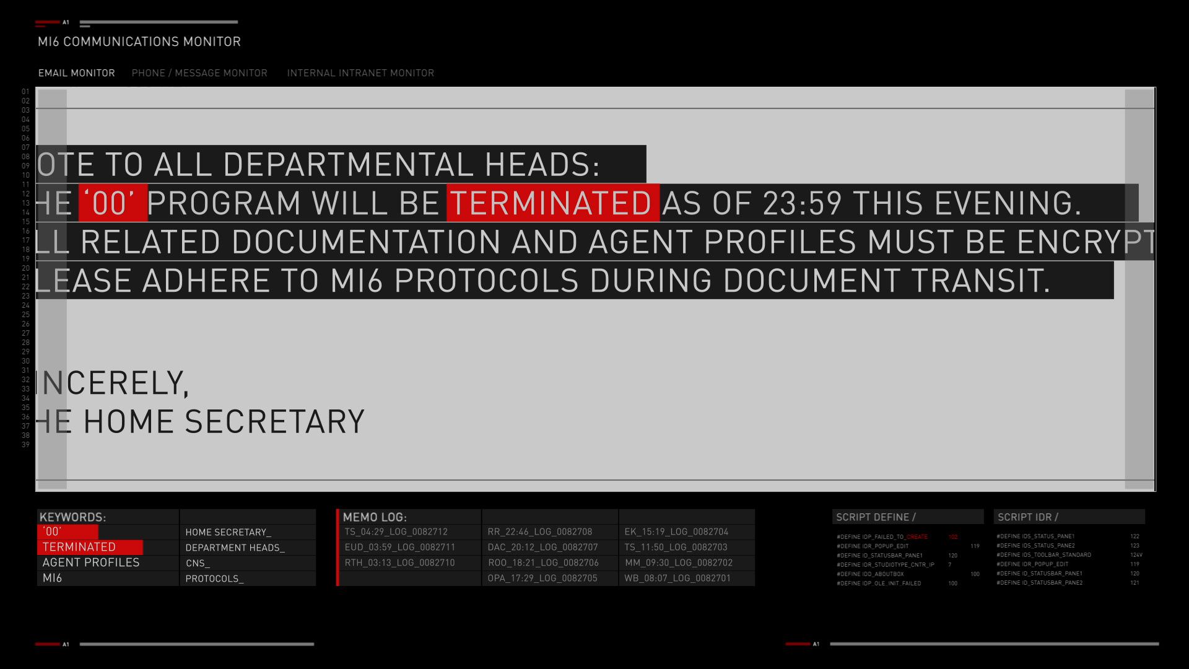This screenshot has width=1189, height=669.
Task: Select the IDD_ABOUTBOX define line
Action: pyautogui.click(x=908, y=574)
